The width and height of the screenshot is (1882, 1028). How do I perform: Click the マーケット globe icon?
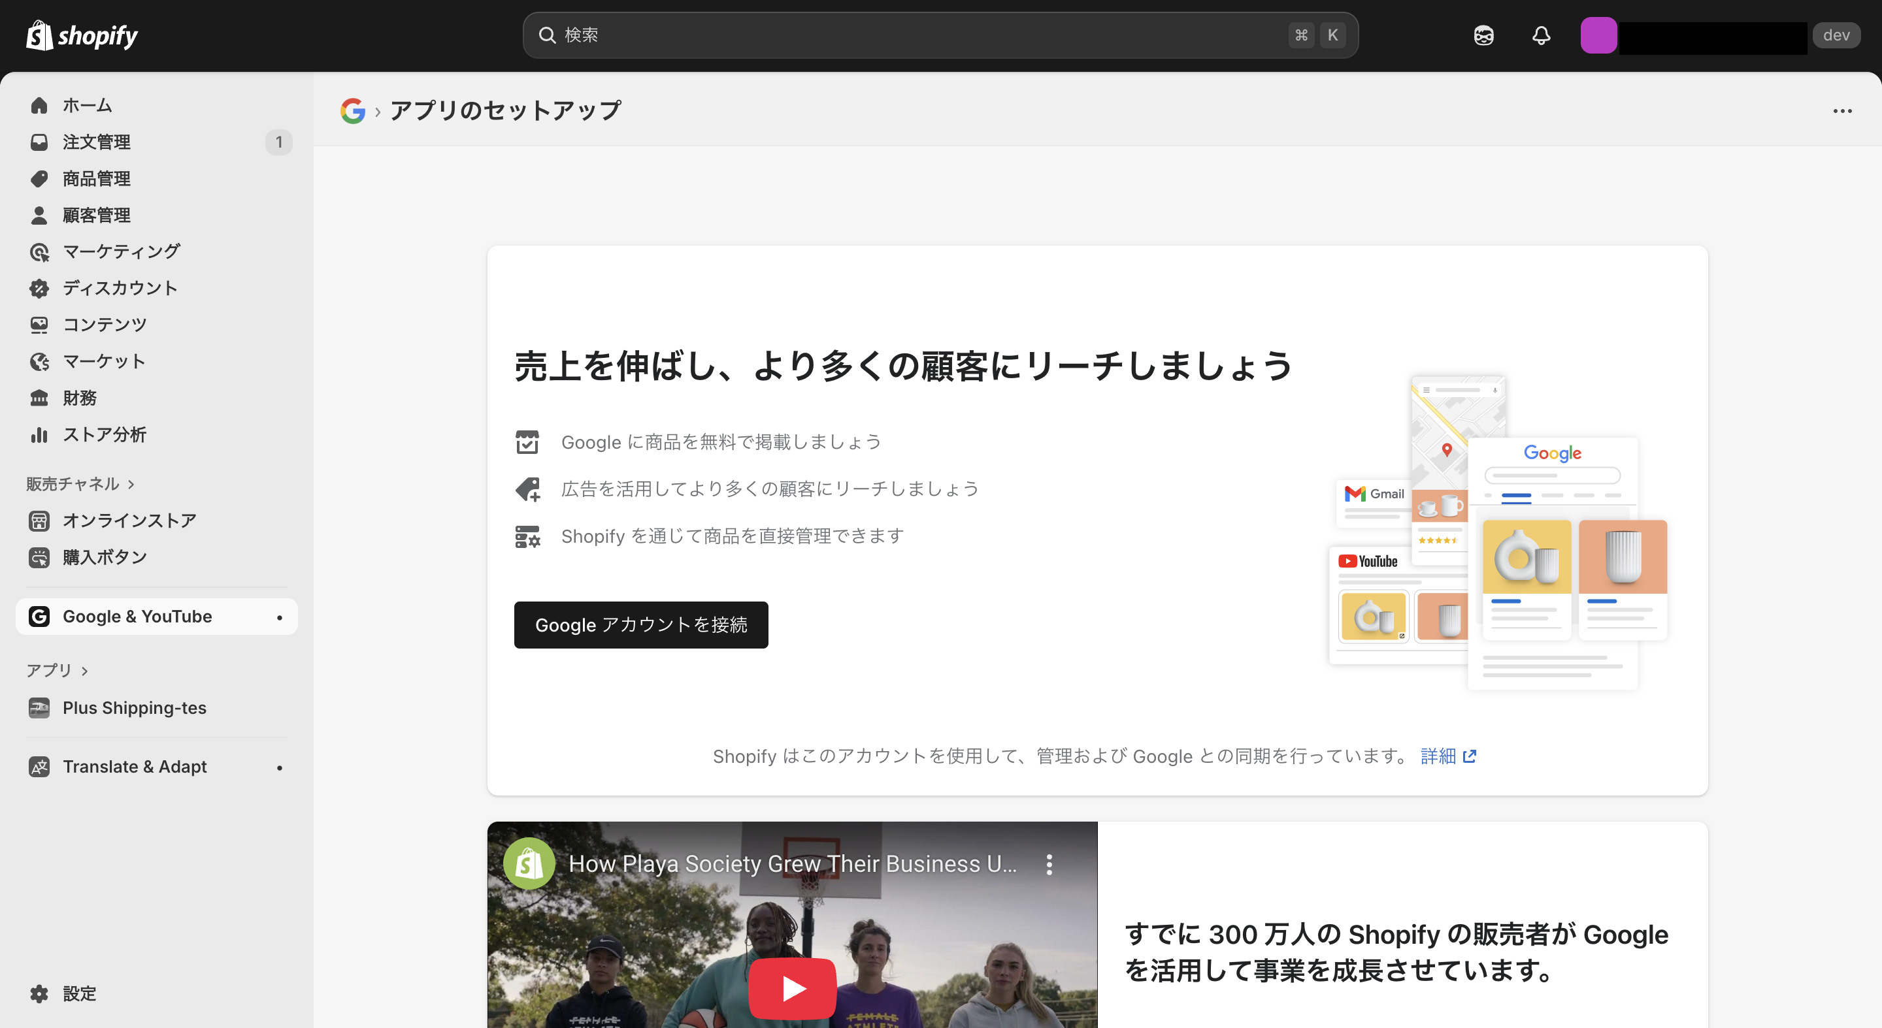click(39, 361)
